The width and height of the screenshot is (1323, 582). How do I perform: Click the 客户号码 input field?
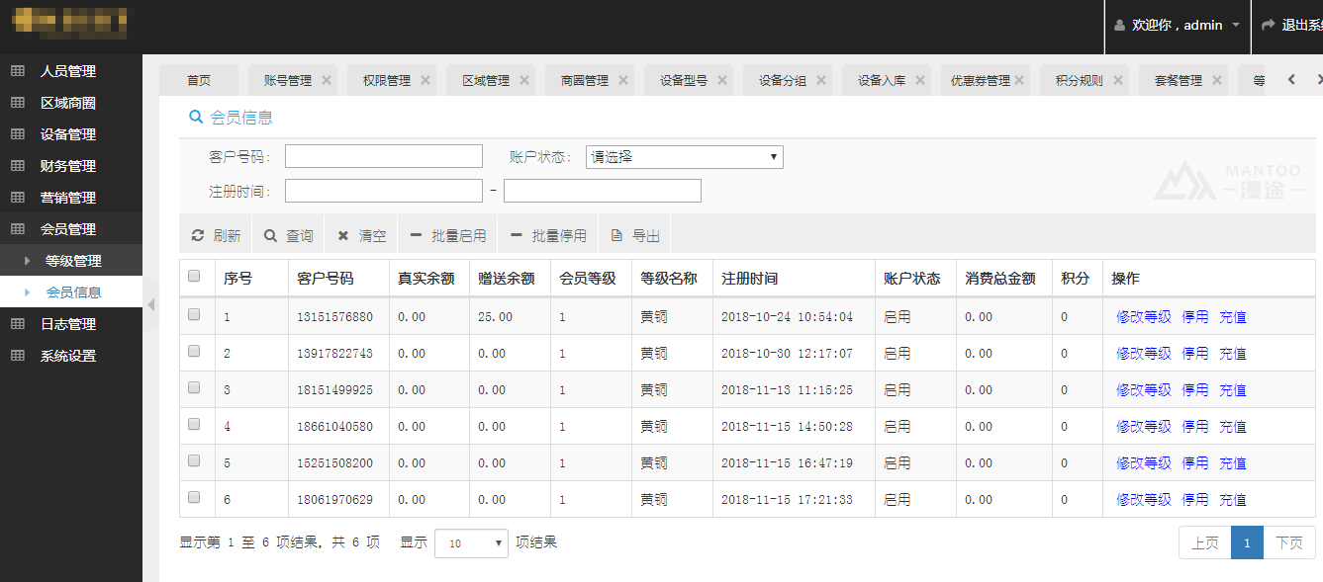pyautogui.click(x=383, y=156)
